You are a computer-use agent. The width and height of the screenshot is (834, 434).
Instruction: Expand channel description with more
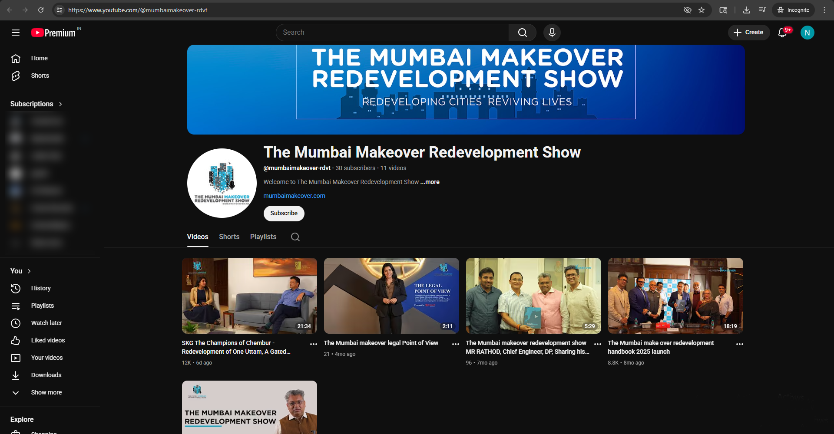click(430, 182)
